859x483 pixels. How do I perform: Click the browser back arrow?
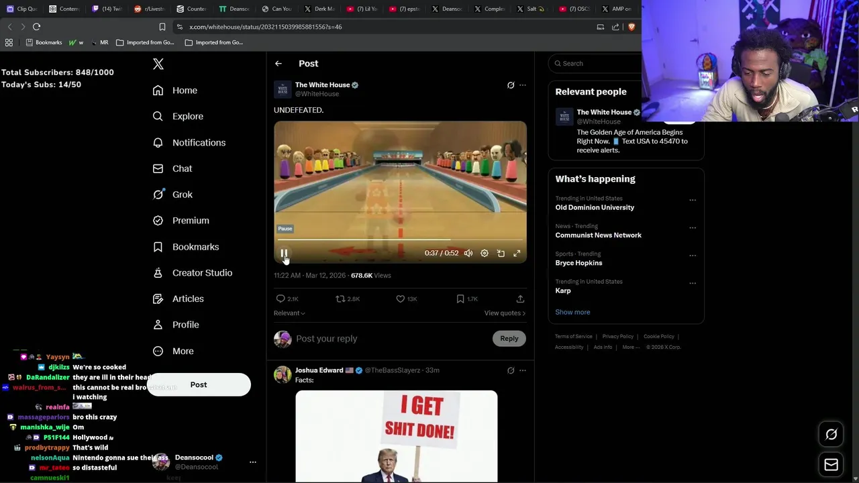pos(9,27)
